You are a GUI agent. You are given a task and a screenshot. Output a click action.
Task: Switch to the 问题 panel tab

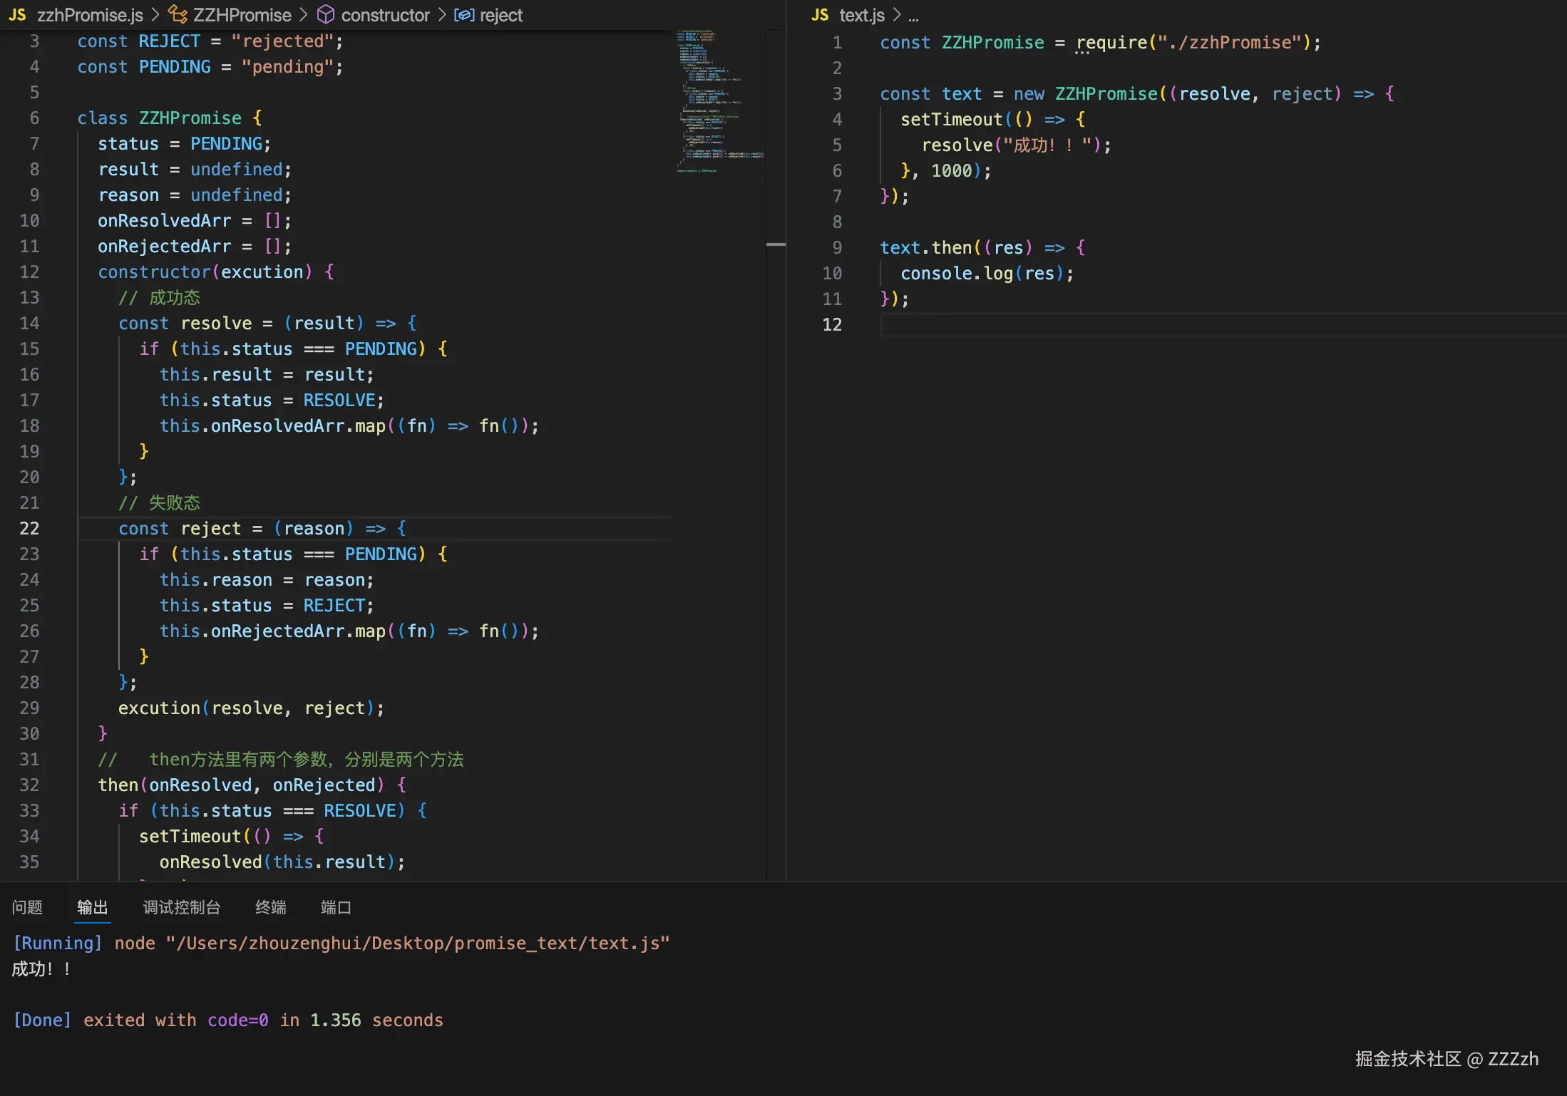click(x=27, y=907)
